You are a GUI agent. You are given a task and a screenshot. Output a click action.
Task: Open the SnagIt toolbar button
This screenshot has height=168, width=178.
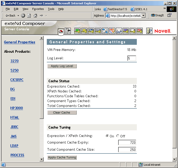tap(158, 15)
